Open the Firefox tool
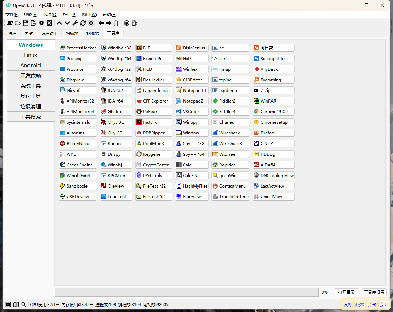 point(274,133)
